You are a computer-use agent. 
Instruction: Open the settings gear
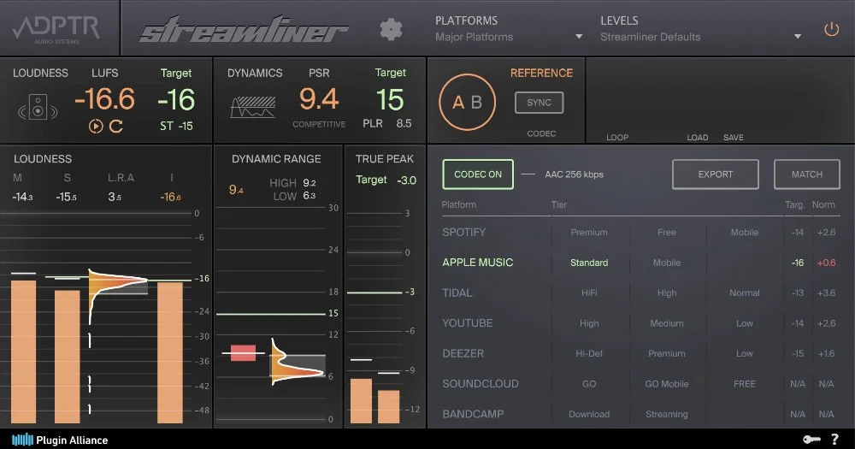click(x=391, y=29)
